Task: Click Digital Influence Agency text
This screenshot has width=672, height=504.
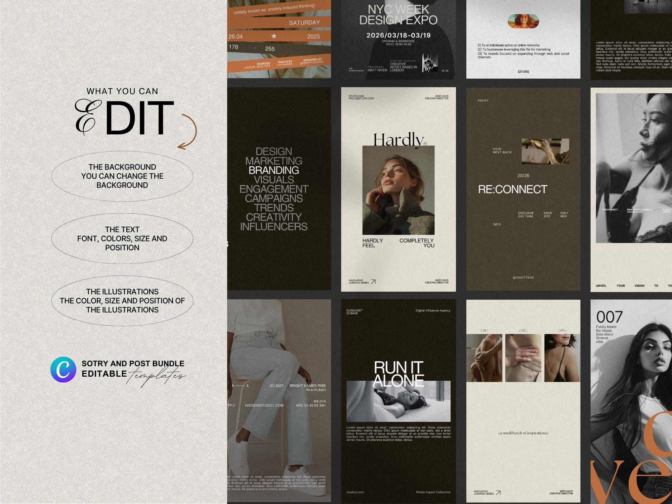Action: (x=433, y=310)
